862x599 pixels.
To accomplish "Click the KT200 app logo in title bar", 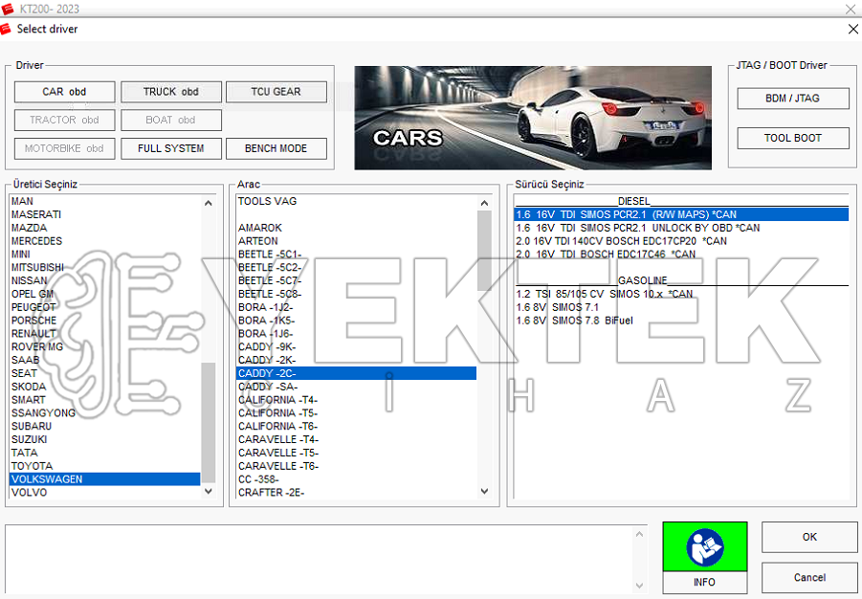I will [7, 9].
